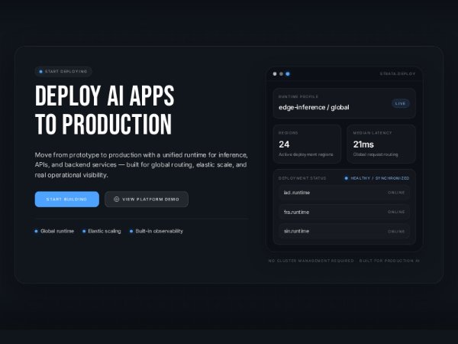Click the Start Building button
The image size is (458, 344).
(x=66, y=199)
